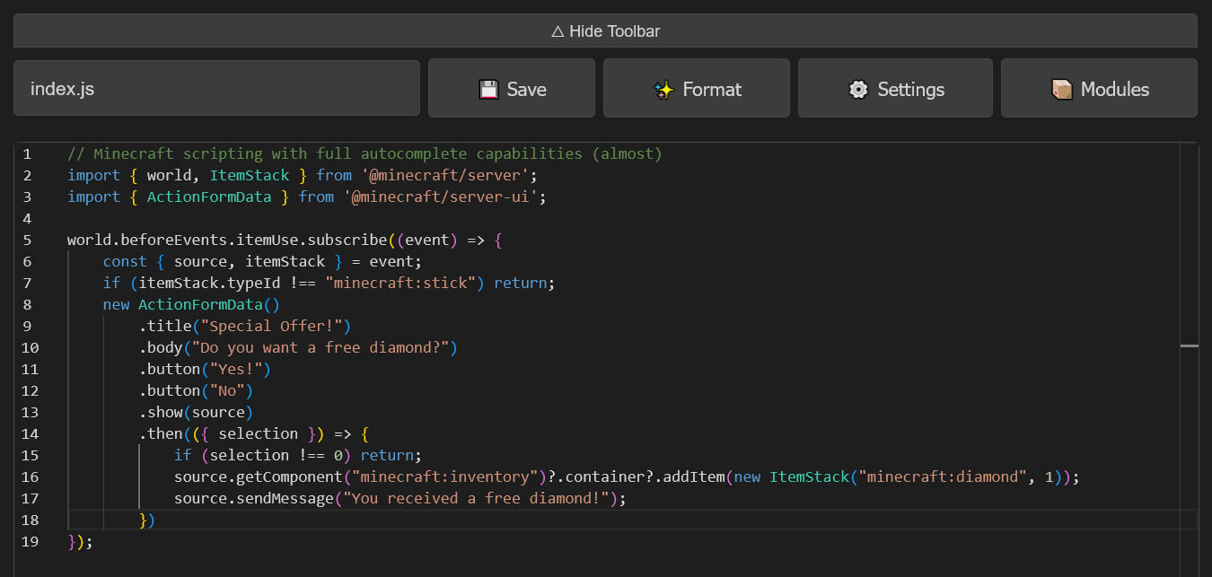
Task: Click the triangle icon on Hide Toolbar
Action: 558,31
